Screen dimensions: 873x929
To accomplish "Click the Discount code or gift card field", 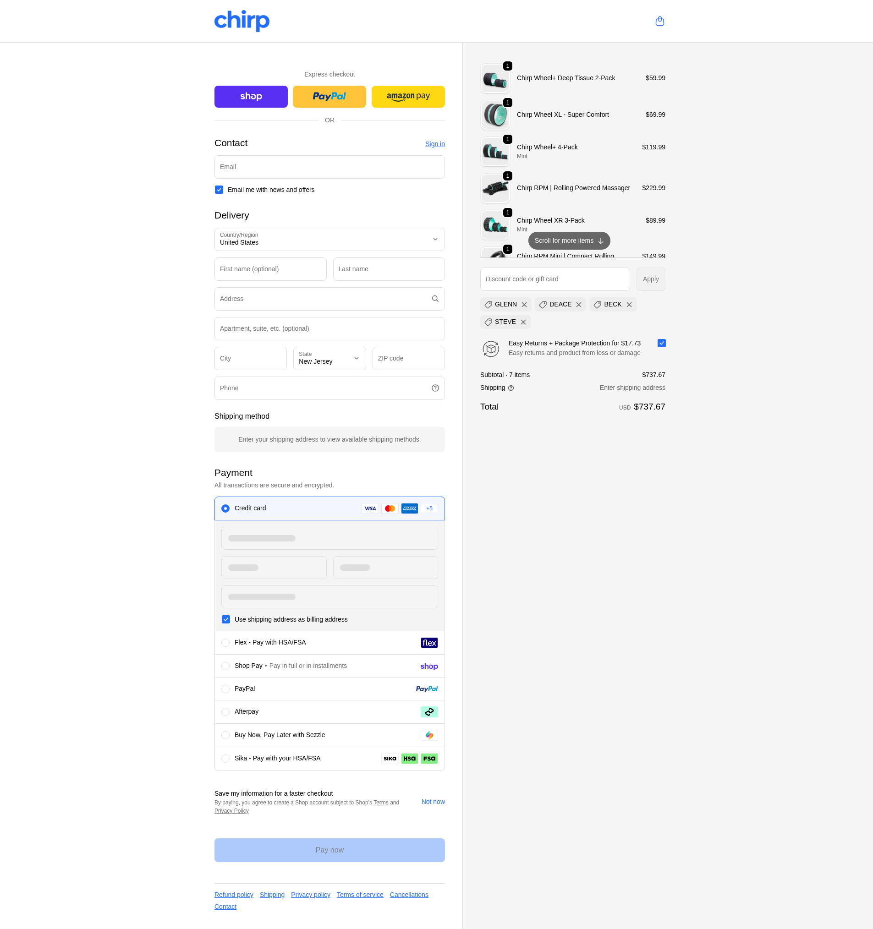I will 555,279.
